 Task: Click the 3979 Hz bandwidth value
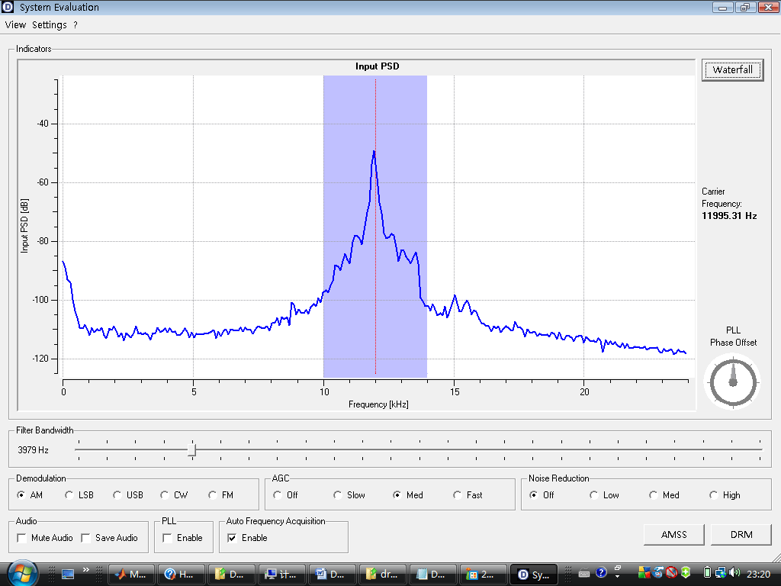(33, 450)
